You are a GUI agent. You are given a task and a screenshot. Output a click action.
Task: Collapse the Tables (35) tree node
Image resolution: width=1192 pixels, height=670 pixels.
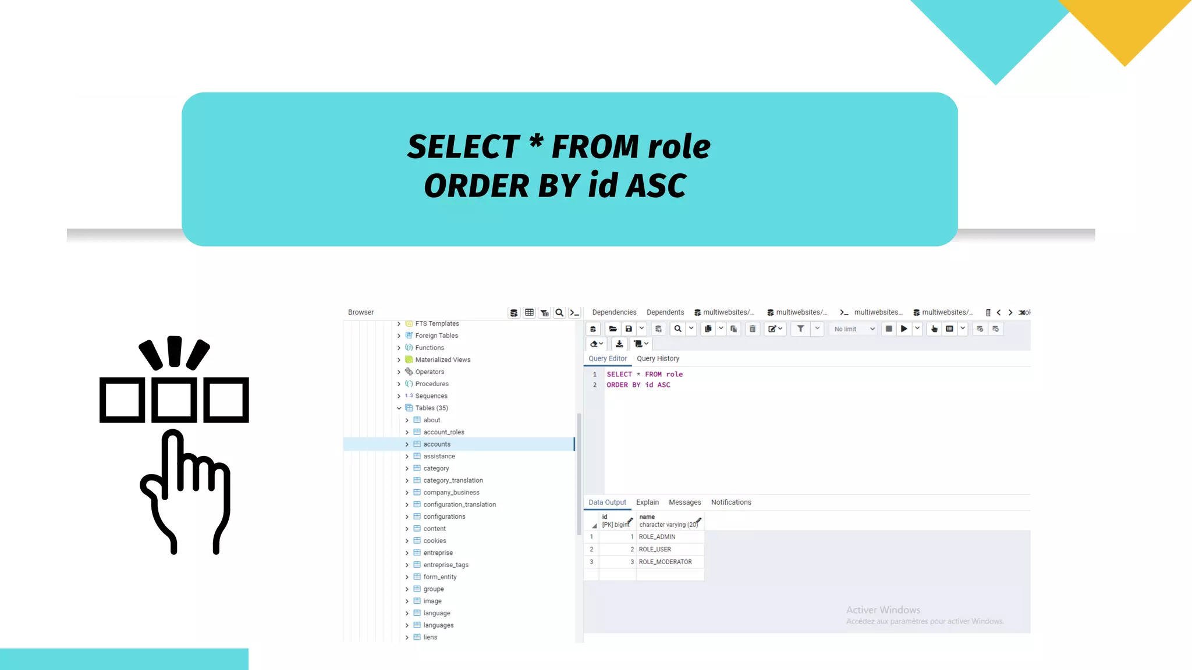399,408
